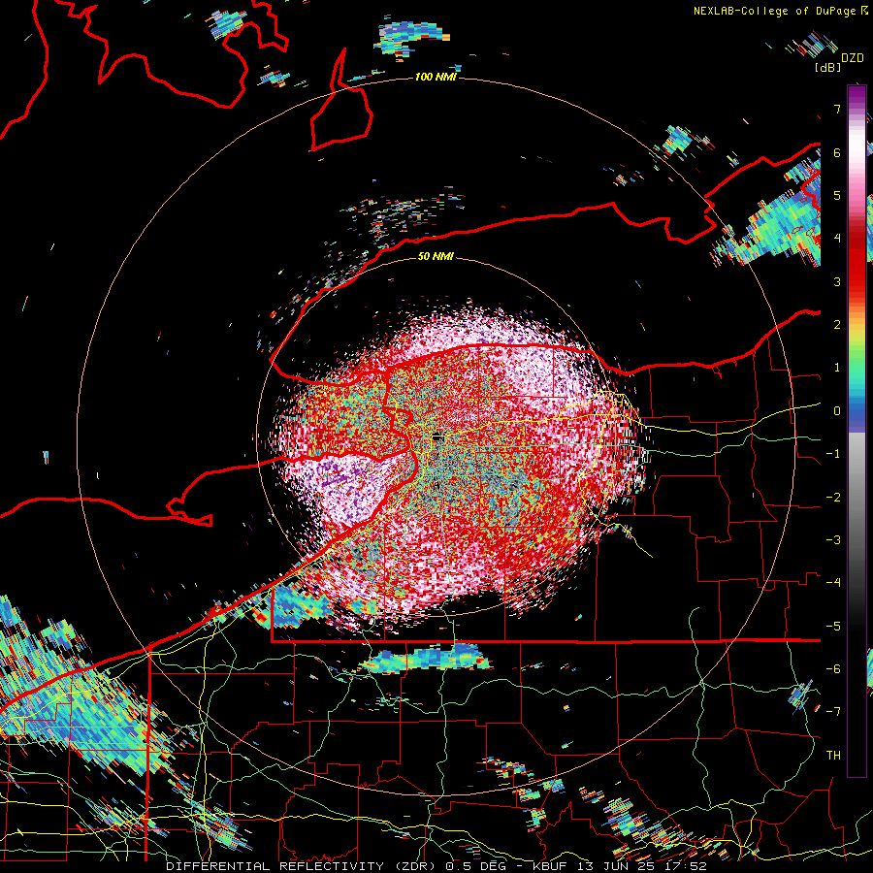The image size is (873, 873).
Task: Click the 0 dB tick label on the scale
Action: point(837,411)
